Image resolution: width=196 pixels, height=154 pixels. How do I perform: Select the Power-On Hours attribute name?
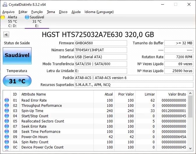(x=35, y=137)
